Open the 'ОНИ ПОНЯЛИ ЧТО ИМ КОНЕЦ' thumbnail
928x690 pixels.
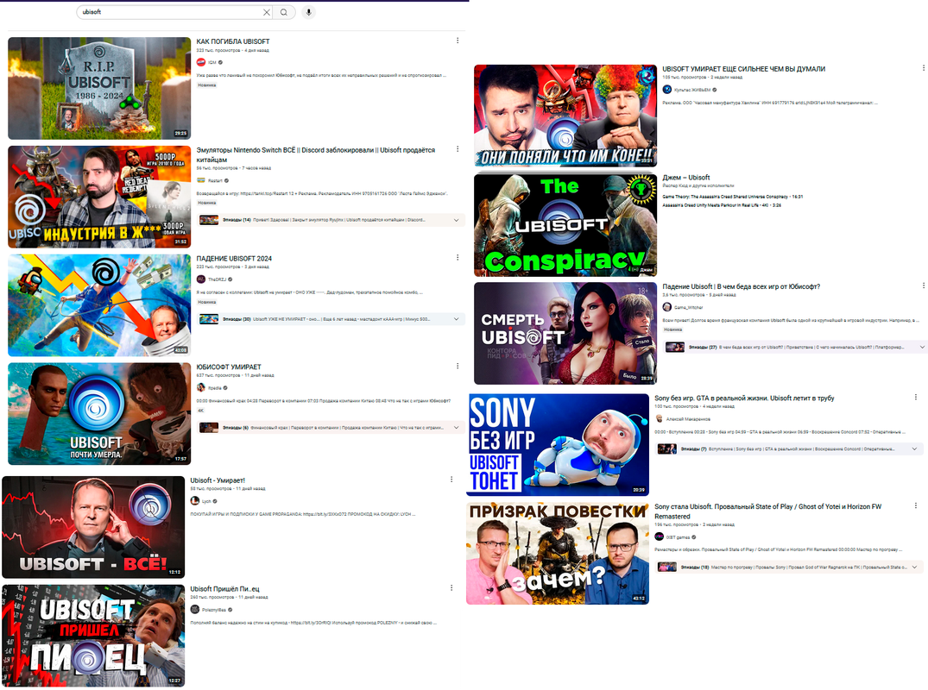pyautogui.click(x=565, y=116)
